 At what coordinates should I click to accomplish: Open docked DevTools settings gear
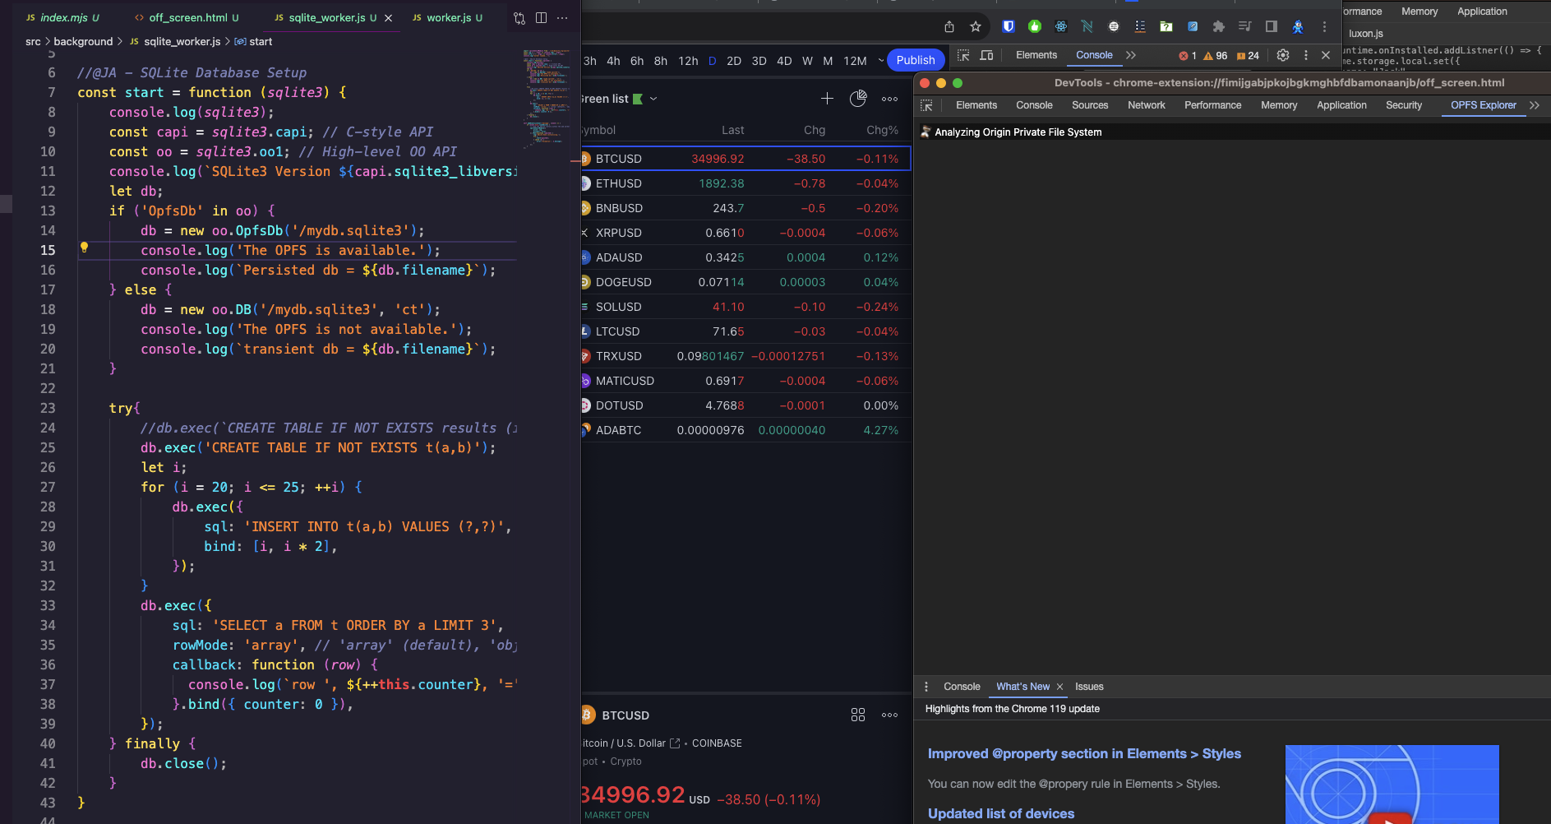coord(1283,55)
